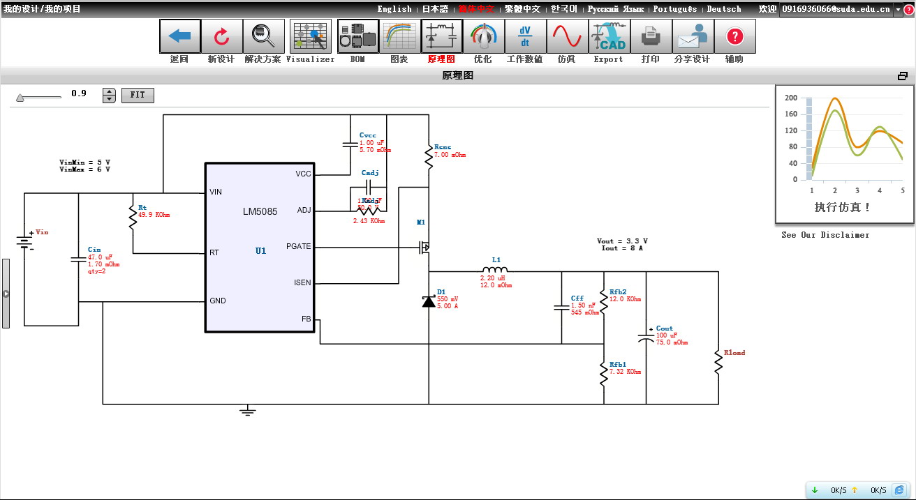The image size is (916, 500).
Task: Open the Visualizer tool icon
Action: 311,36
